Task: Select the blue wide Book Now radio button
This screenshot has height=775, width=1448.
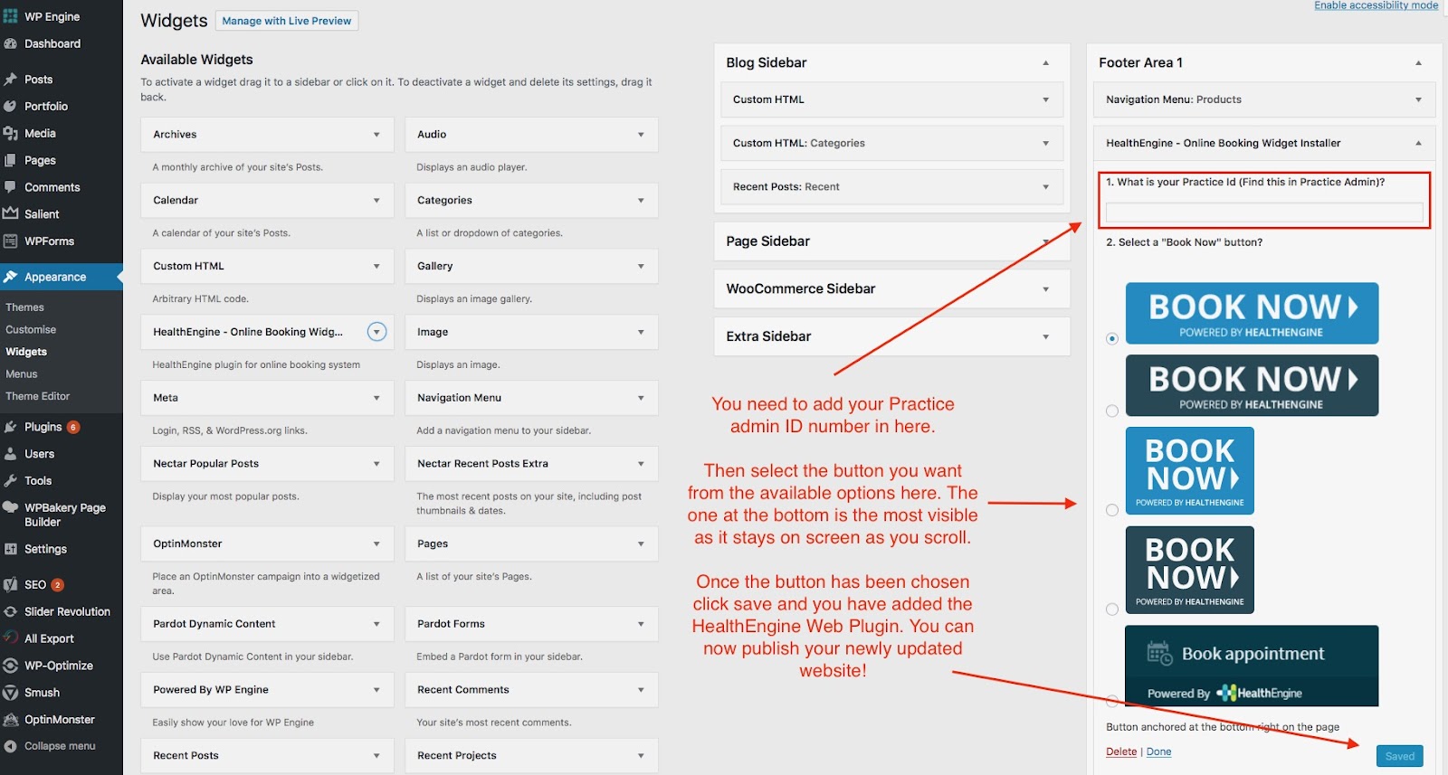Action: 1112,338
